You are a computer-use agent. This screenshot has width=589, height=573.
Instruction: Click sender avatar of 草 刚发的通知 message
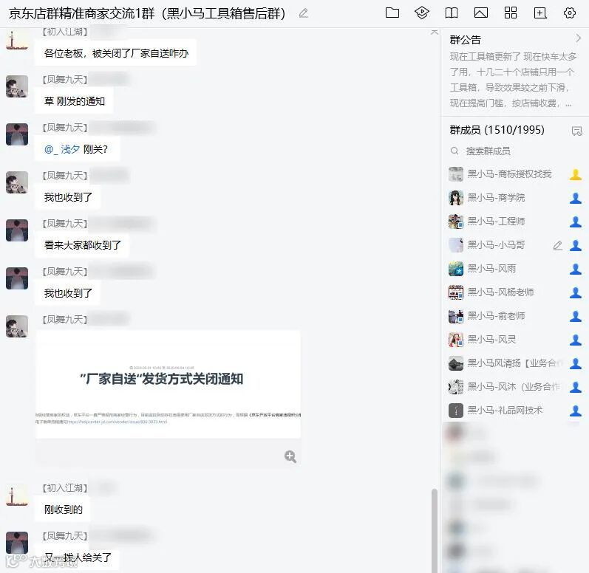pos(17,86)
